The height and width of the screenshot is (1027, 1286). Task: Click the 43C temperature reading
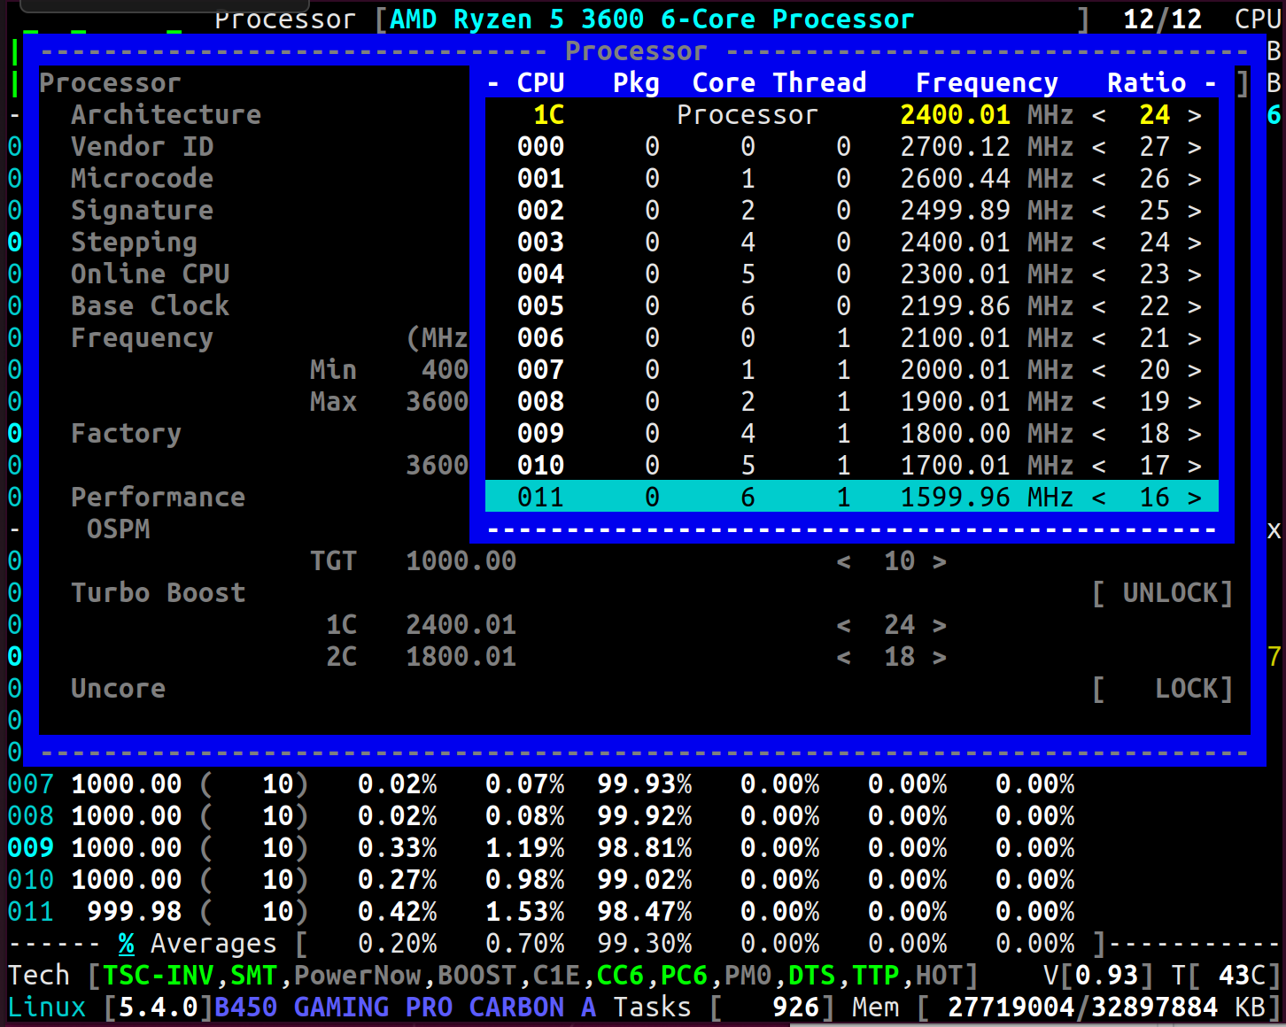(x=1242, y=976)
